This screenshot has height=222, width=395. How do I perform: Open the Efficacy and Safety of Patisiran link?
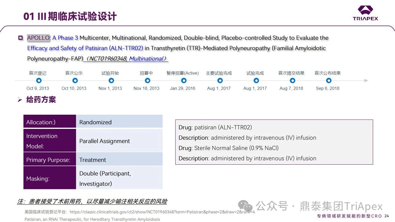[x=85, y=48]
